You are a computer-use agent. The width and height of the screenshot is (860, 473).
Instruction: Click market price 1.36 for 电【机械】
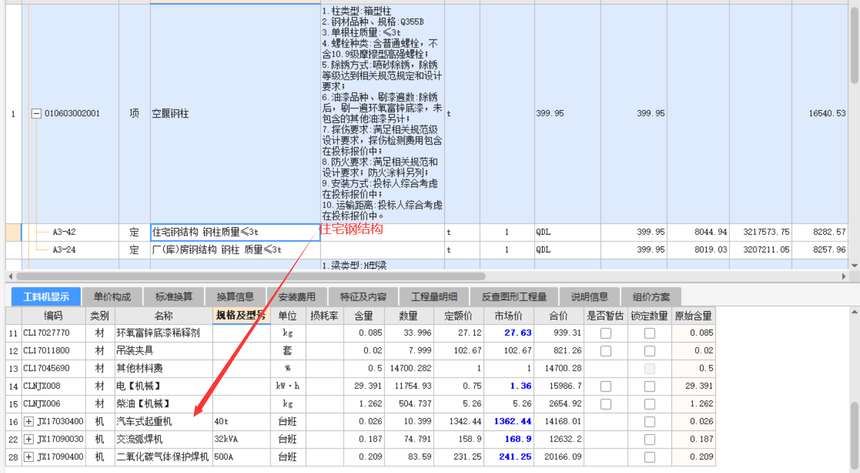(x=508, y=386)
